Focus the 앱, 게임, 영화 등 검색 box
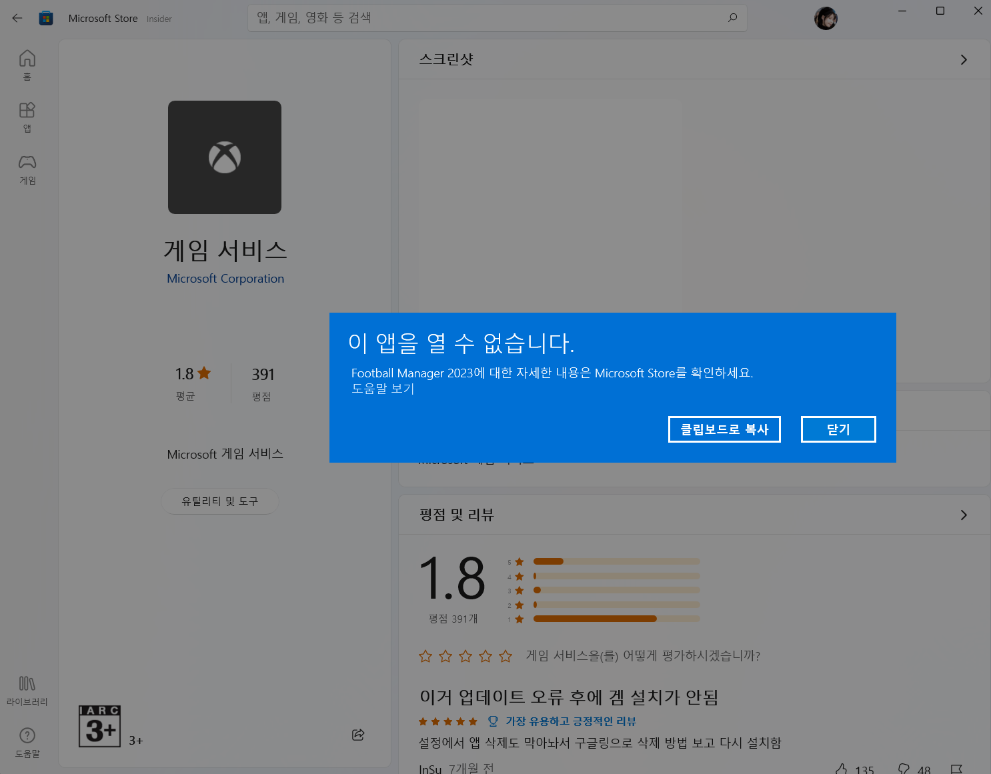Image resolution: width=991 pixels, height=774 pixels. (498, 18)
